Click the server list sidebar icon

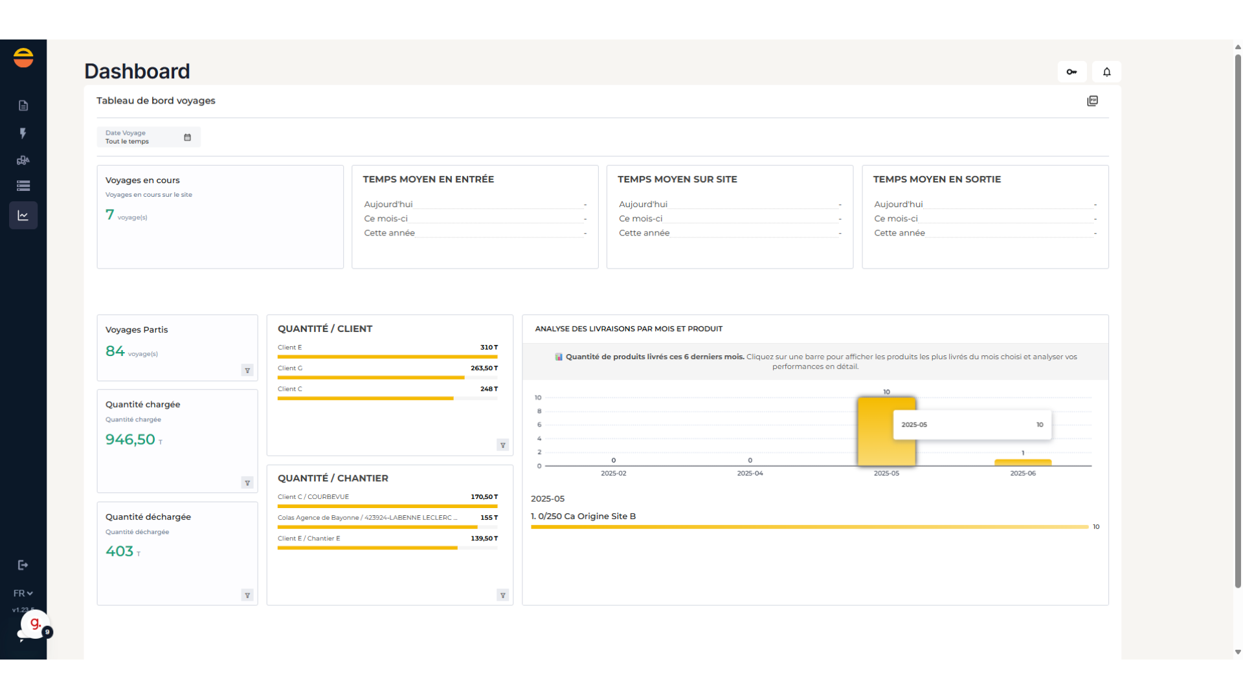point(23,186)
